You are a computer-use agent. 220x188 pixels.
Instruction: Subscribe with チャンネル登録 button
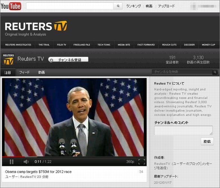pyautogui.click(x=68, y=60)
